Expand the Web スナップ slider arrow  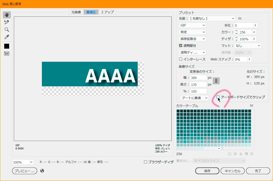pos(249,59)
